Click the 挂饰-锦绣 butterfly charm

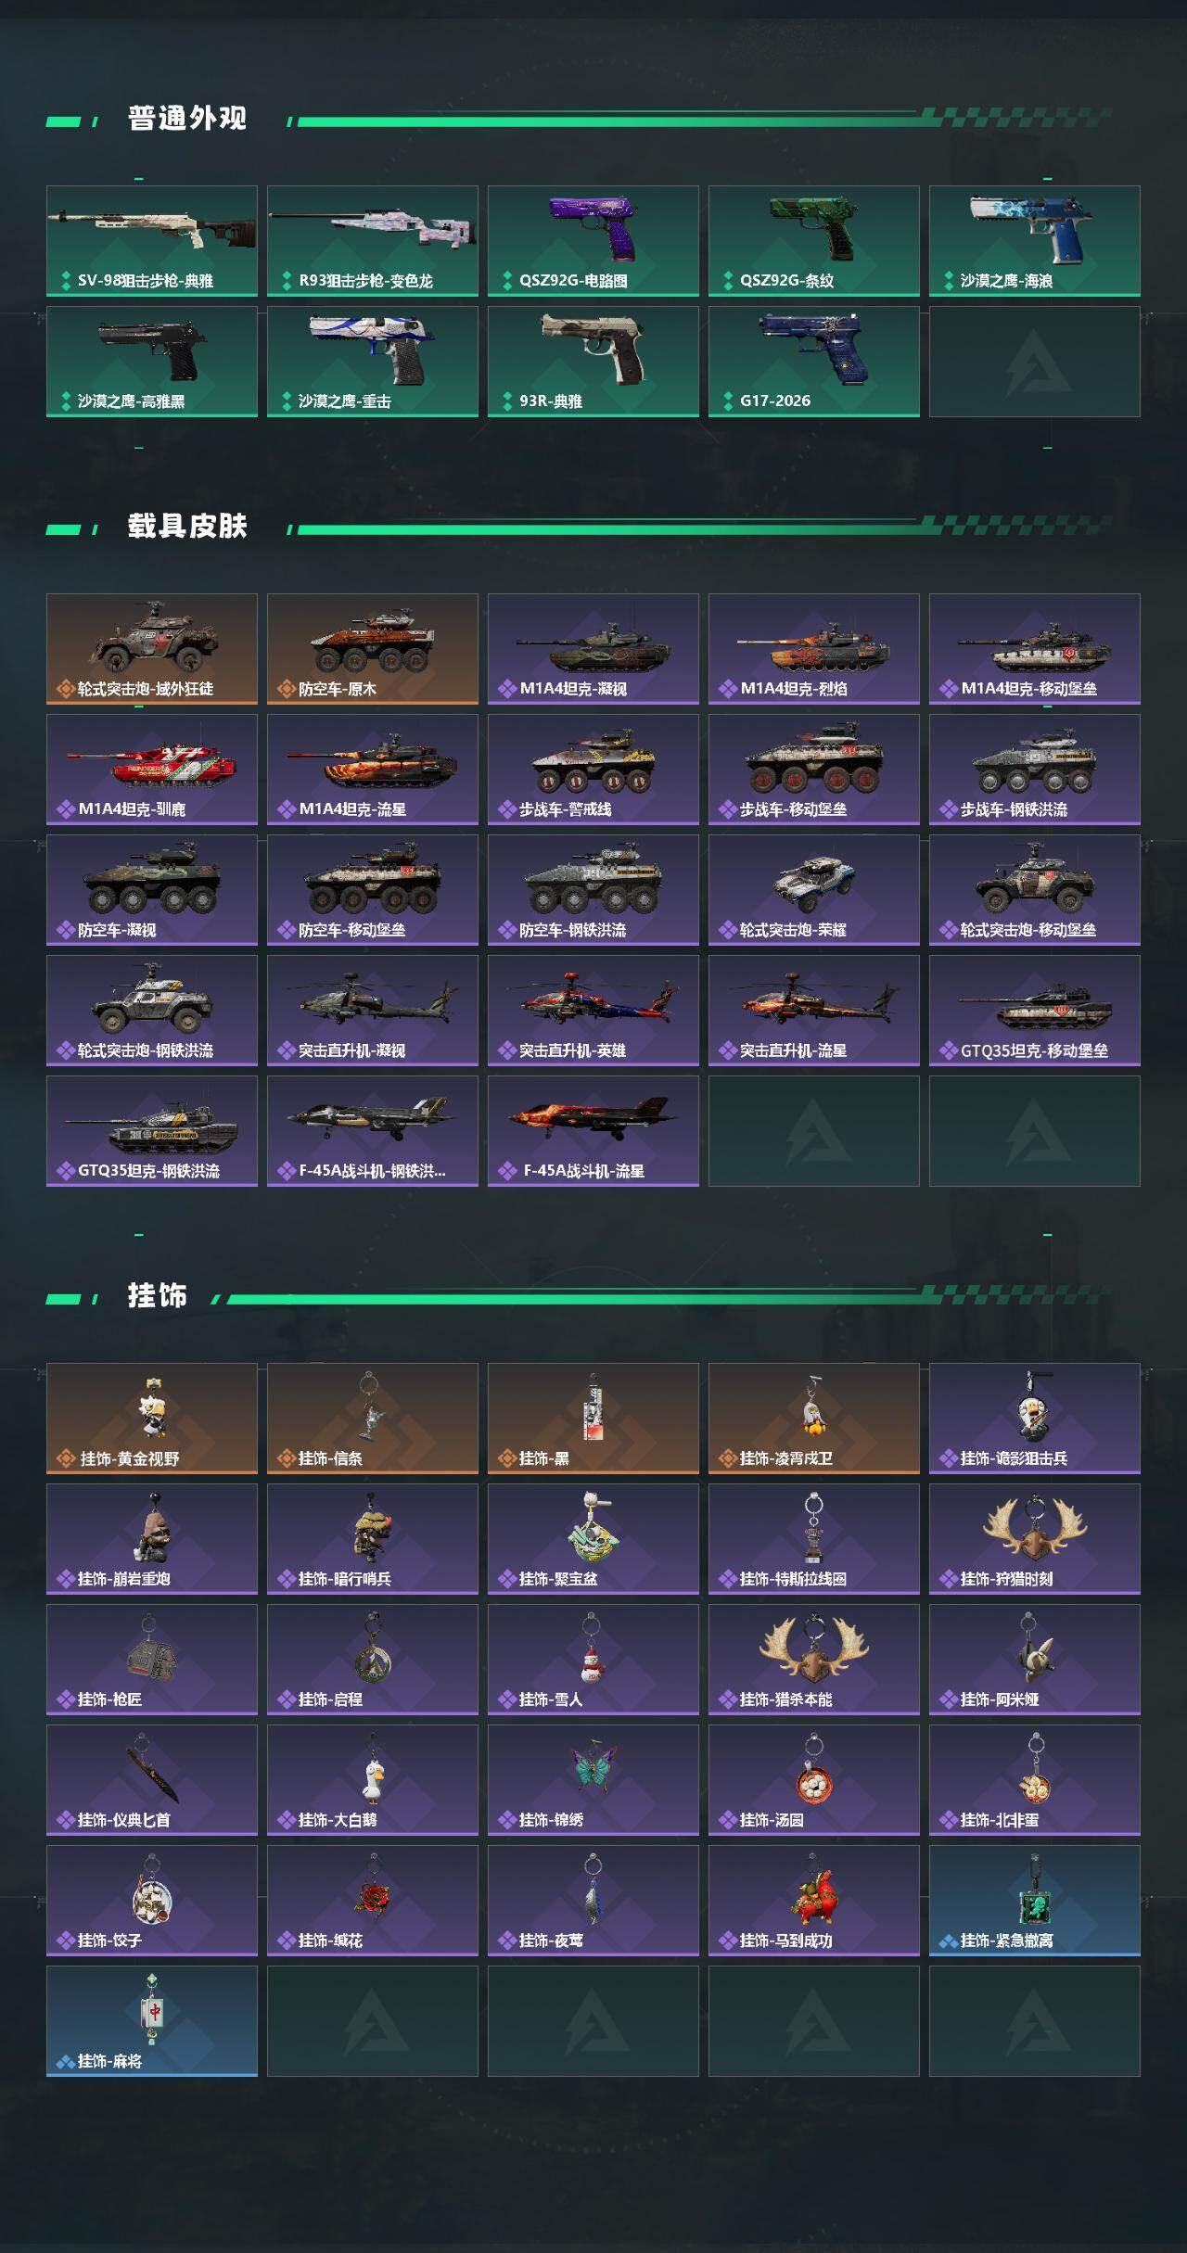click(x=593, y=1780)
